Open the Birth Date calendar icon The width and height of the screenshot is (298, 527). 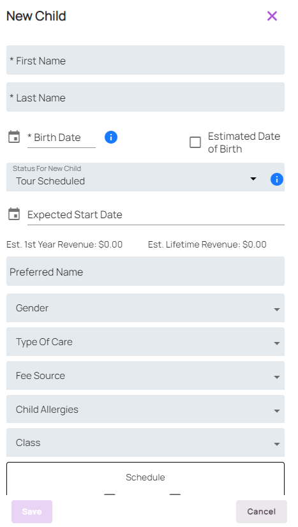click(14, 137)
